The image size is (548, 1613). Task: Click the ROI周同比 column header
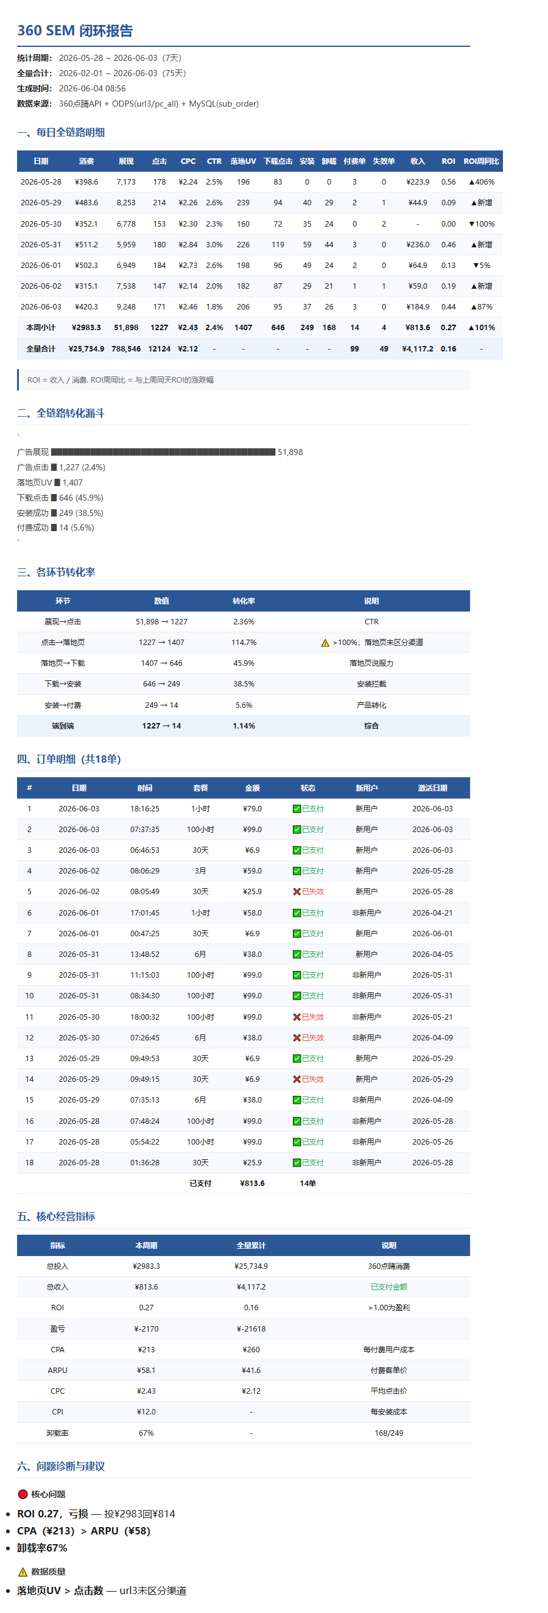[481, 161]
